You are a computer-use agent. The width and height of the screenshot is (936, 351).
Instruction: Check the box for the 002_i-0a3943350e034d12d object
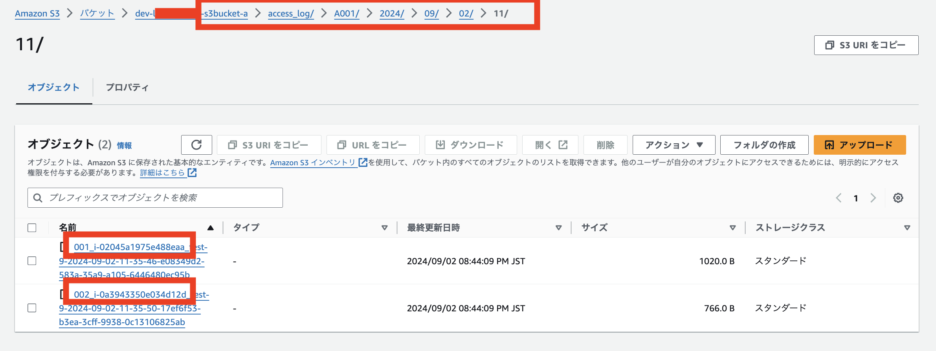point(32,308)
